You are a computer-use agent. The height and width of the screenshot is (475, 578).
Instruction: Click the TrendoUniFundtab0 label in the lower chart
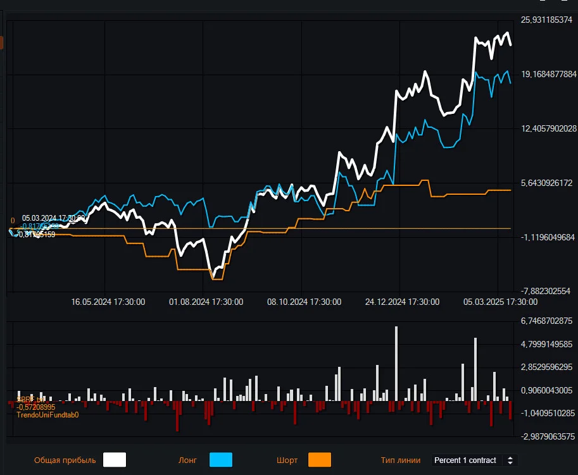(47, 415)
